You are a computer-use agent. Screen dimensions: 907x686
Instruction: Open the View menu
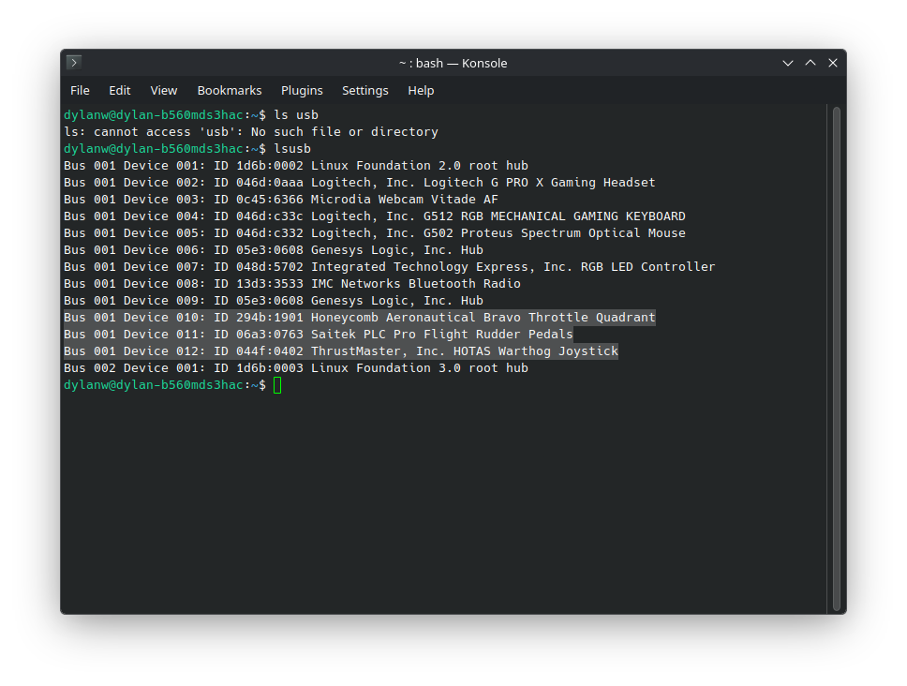point(164,91)
